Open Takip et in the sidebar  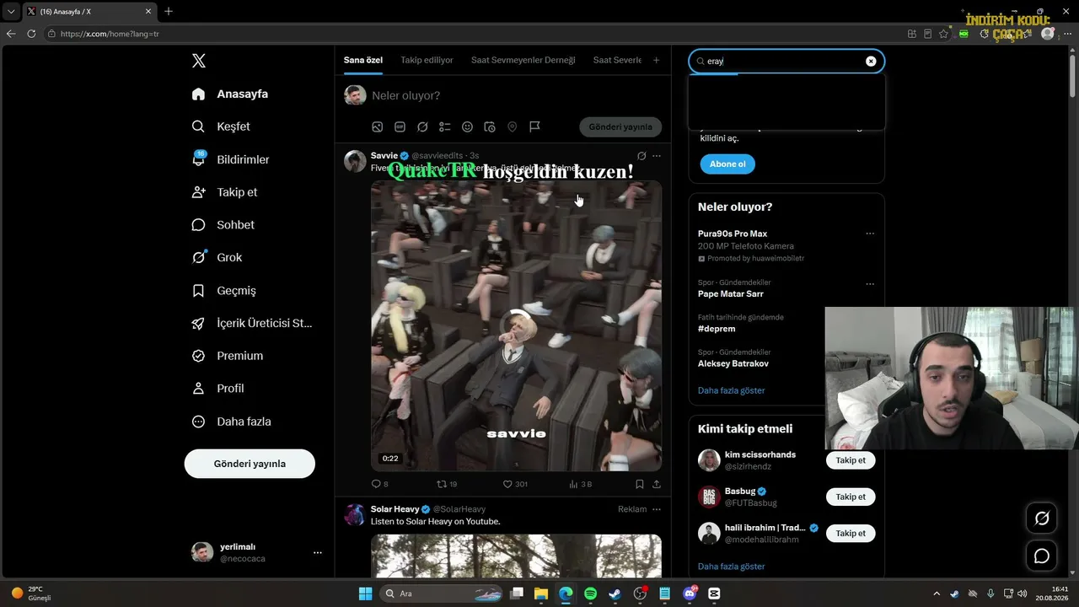[224, 192]
